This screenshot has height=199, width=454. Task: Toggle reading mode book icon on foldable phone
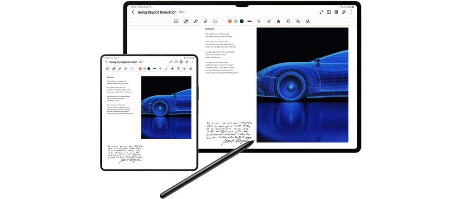pos(176,62)
